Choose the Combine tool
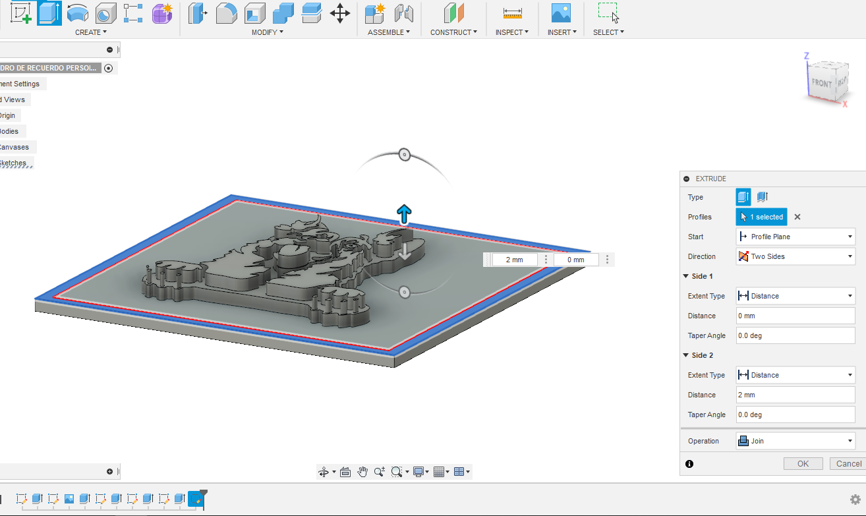This screenshot has height=516, width=866. point(283,13)
